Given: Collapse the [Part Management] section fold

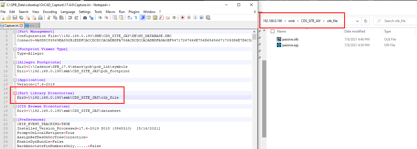Looking at the screenshot, I should click(15, 31).
